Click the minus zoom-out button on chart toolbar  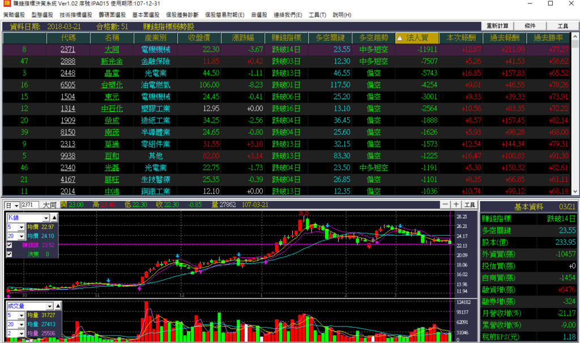(x=445, y=205)
